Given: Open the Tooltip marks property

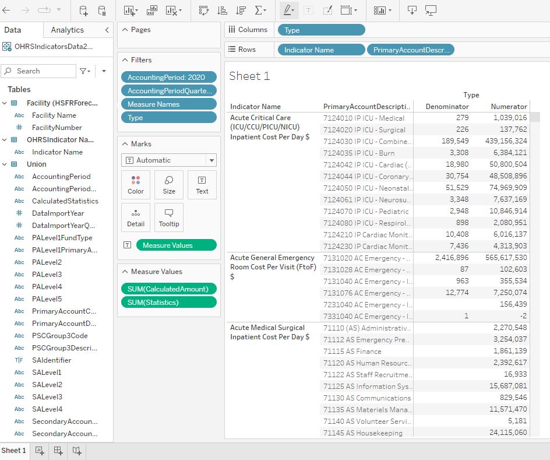Looking at the screenshot, I should coord(169,217).
